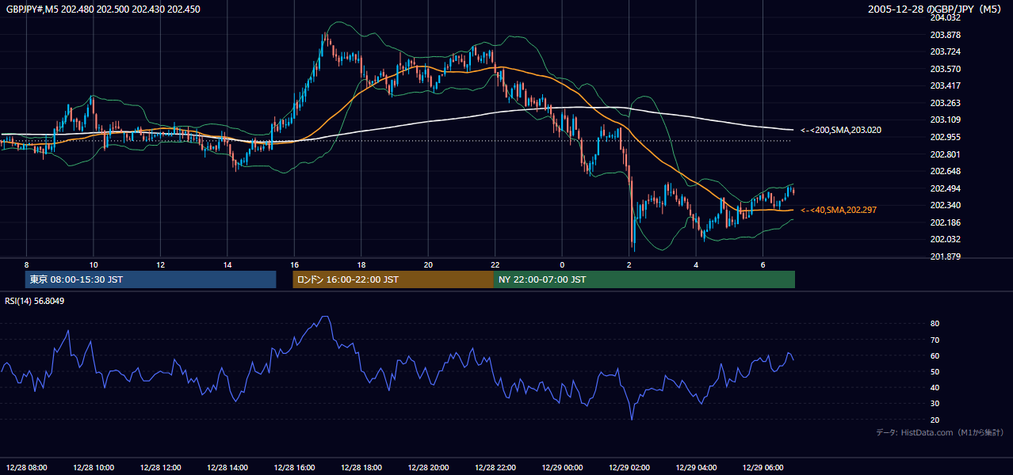The image size is (1013, 475).
Task: Select the NY 22:00-07:00 JST session bar
Action: tap(644, 279)
